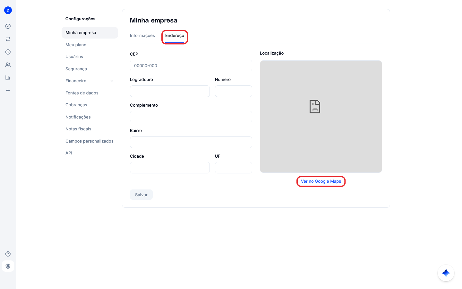Click the plus icon in sidebar

pos(8,91)
